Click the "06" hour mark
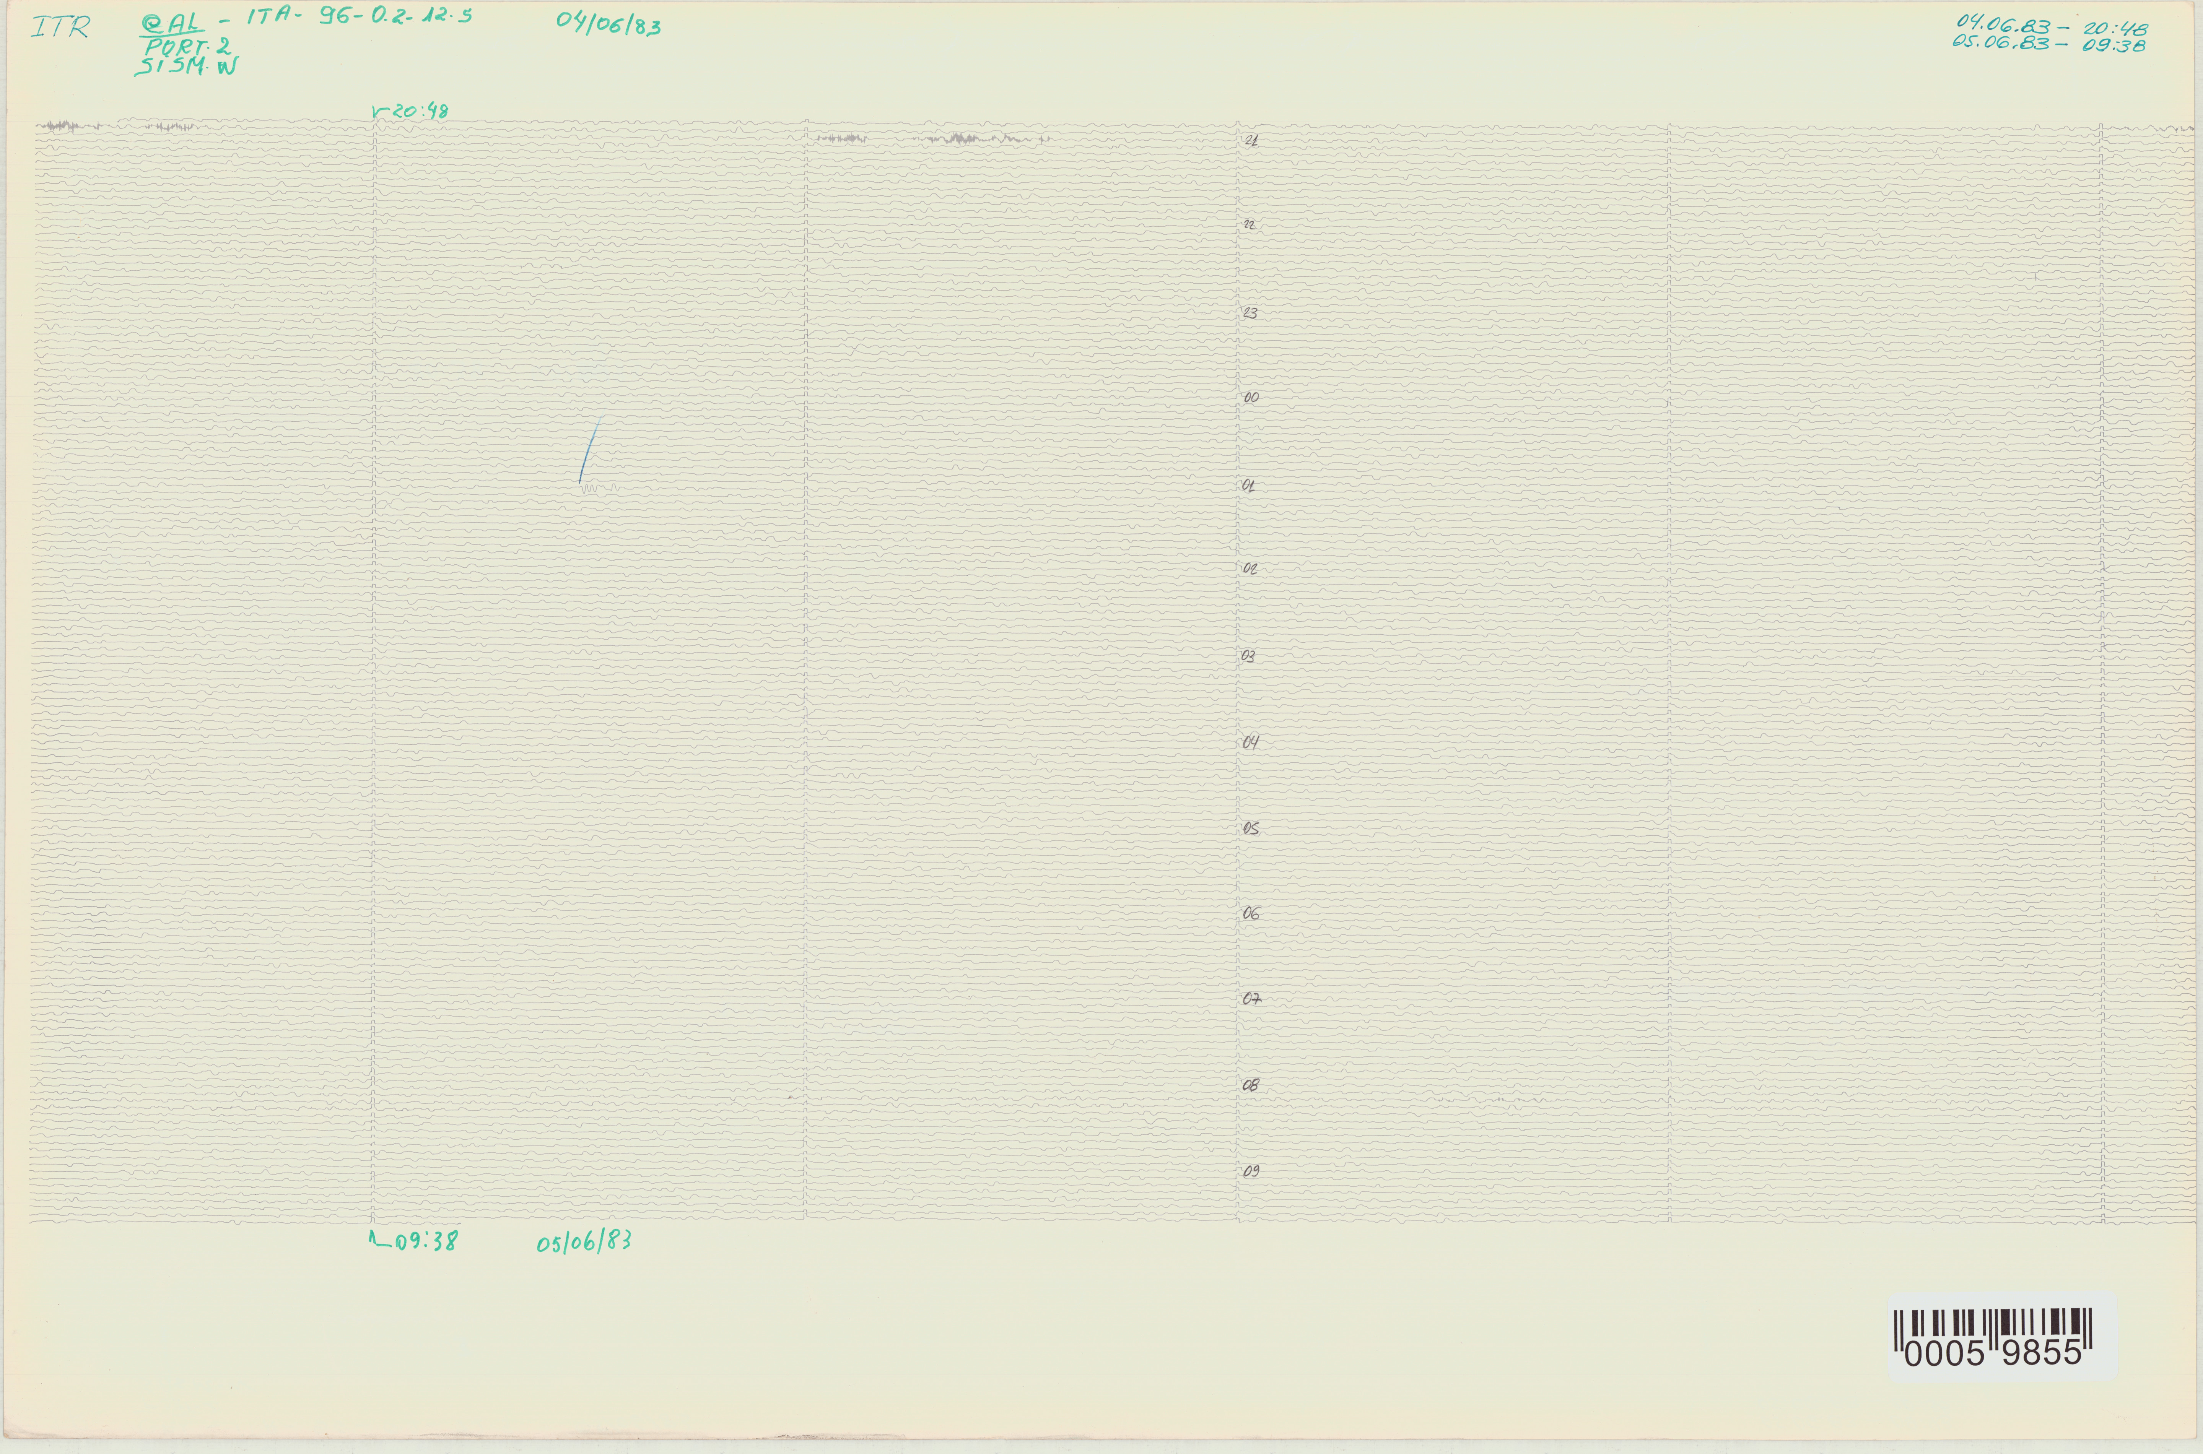 pos(1251,914)
